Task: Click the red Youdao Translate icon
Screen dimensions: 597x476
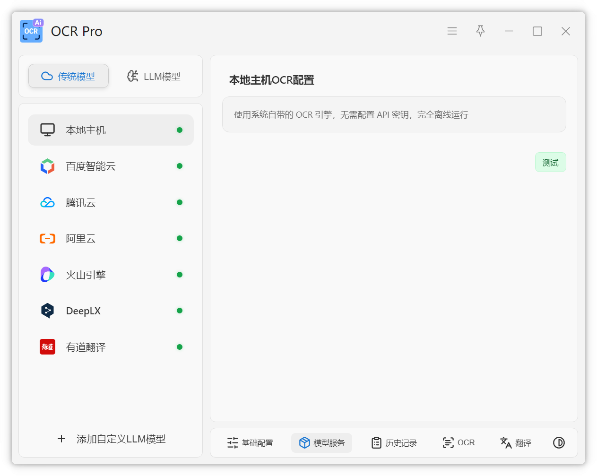Action: pyautogui.click(x=47, y=347)
